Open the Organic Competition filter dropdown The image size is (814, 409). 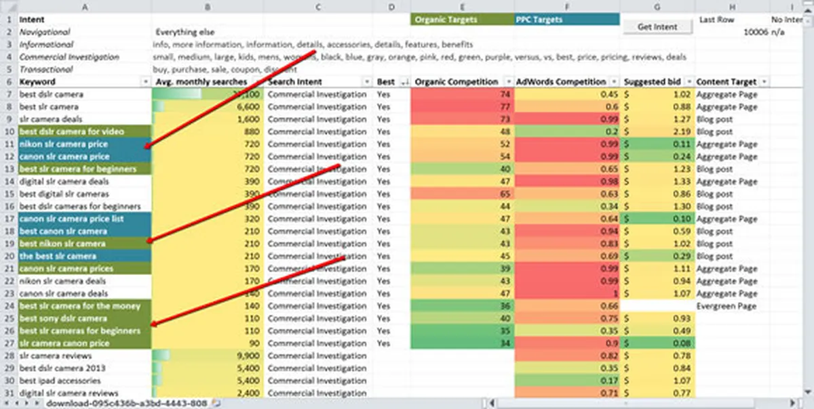pos(509,82)
